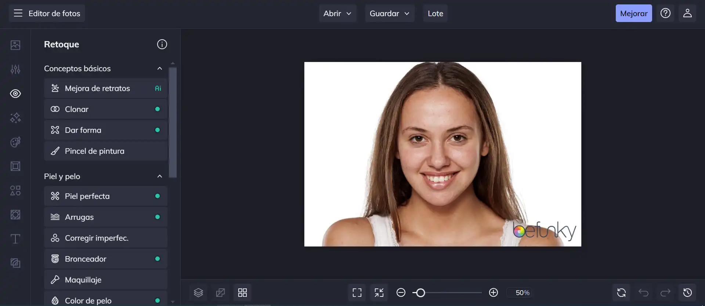Show Retoque info icon

(x=162, y=44)
